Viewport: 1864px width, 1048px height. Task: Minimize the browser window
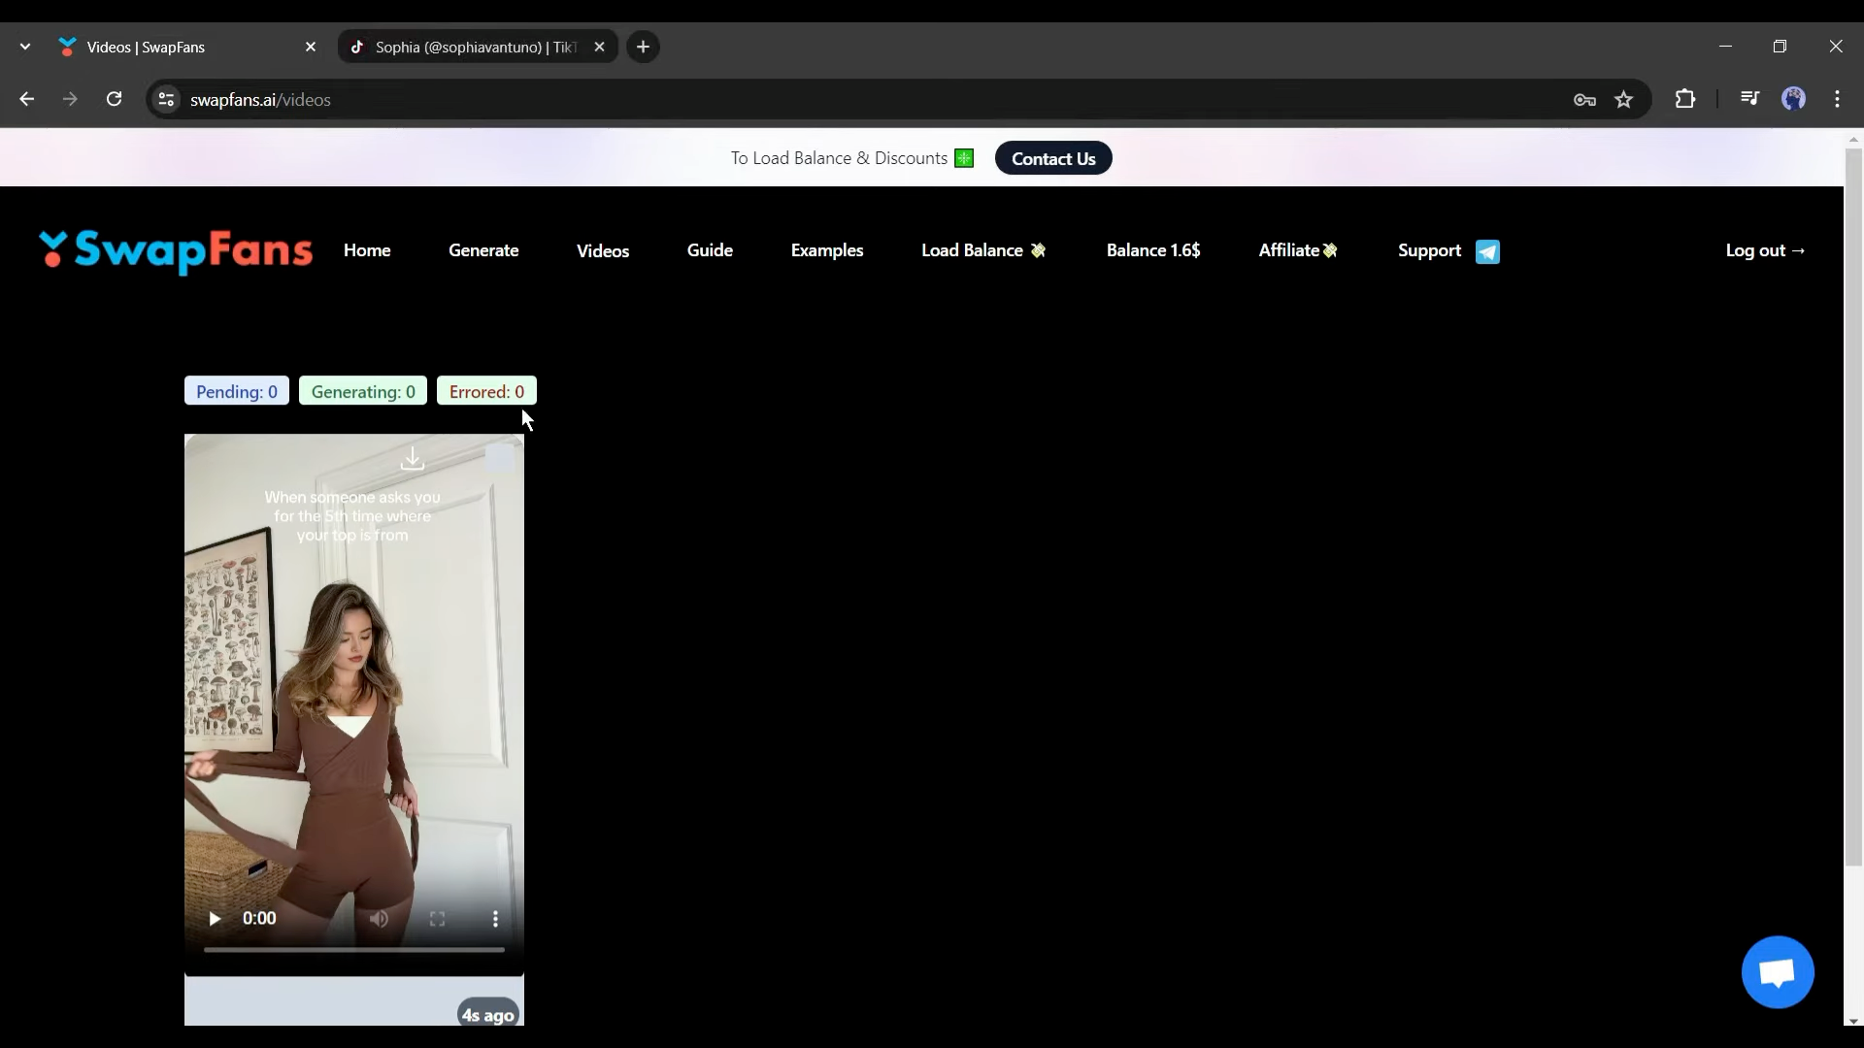pyautogui.click(x=1725, y=47)
